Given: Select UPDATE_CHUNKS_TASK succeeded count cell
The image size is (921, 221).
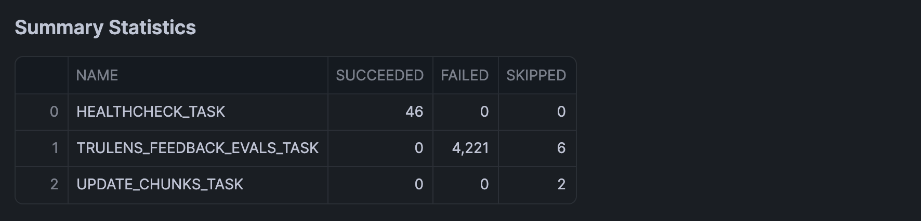Looking at the screenshot, I should 418,185.
